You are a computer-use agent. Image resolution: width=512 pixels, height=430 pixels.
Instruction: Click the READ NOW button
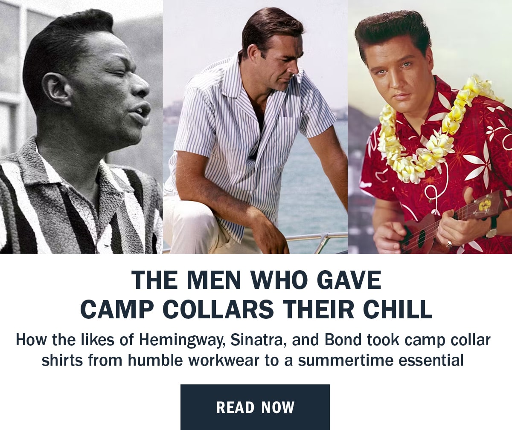click(255, 407)
